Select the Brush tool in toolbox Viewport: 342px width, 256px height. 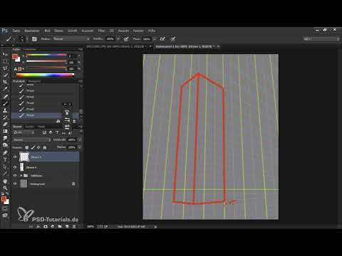point(5,103)
